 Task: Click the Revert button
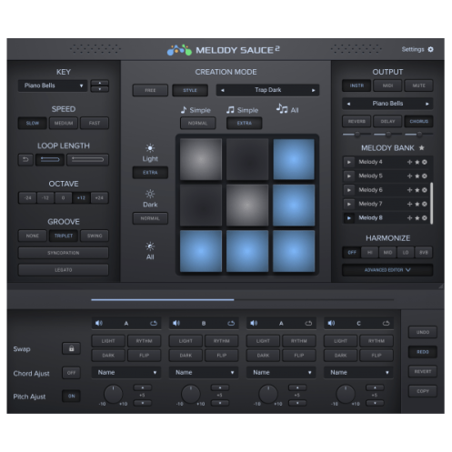tap(423, 371)
